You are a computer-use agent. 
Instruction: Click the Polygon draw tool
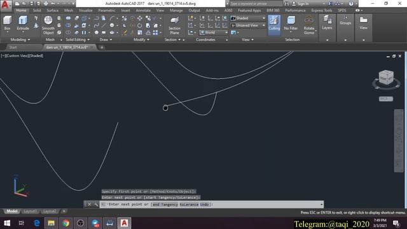coord(96,32)
